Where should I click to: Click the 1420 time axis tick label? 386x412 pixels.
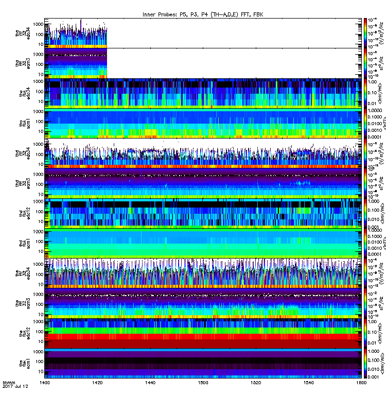[x=97, y=383]
